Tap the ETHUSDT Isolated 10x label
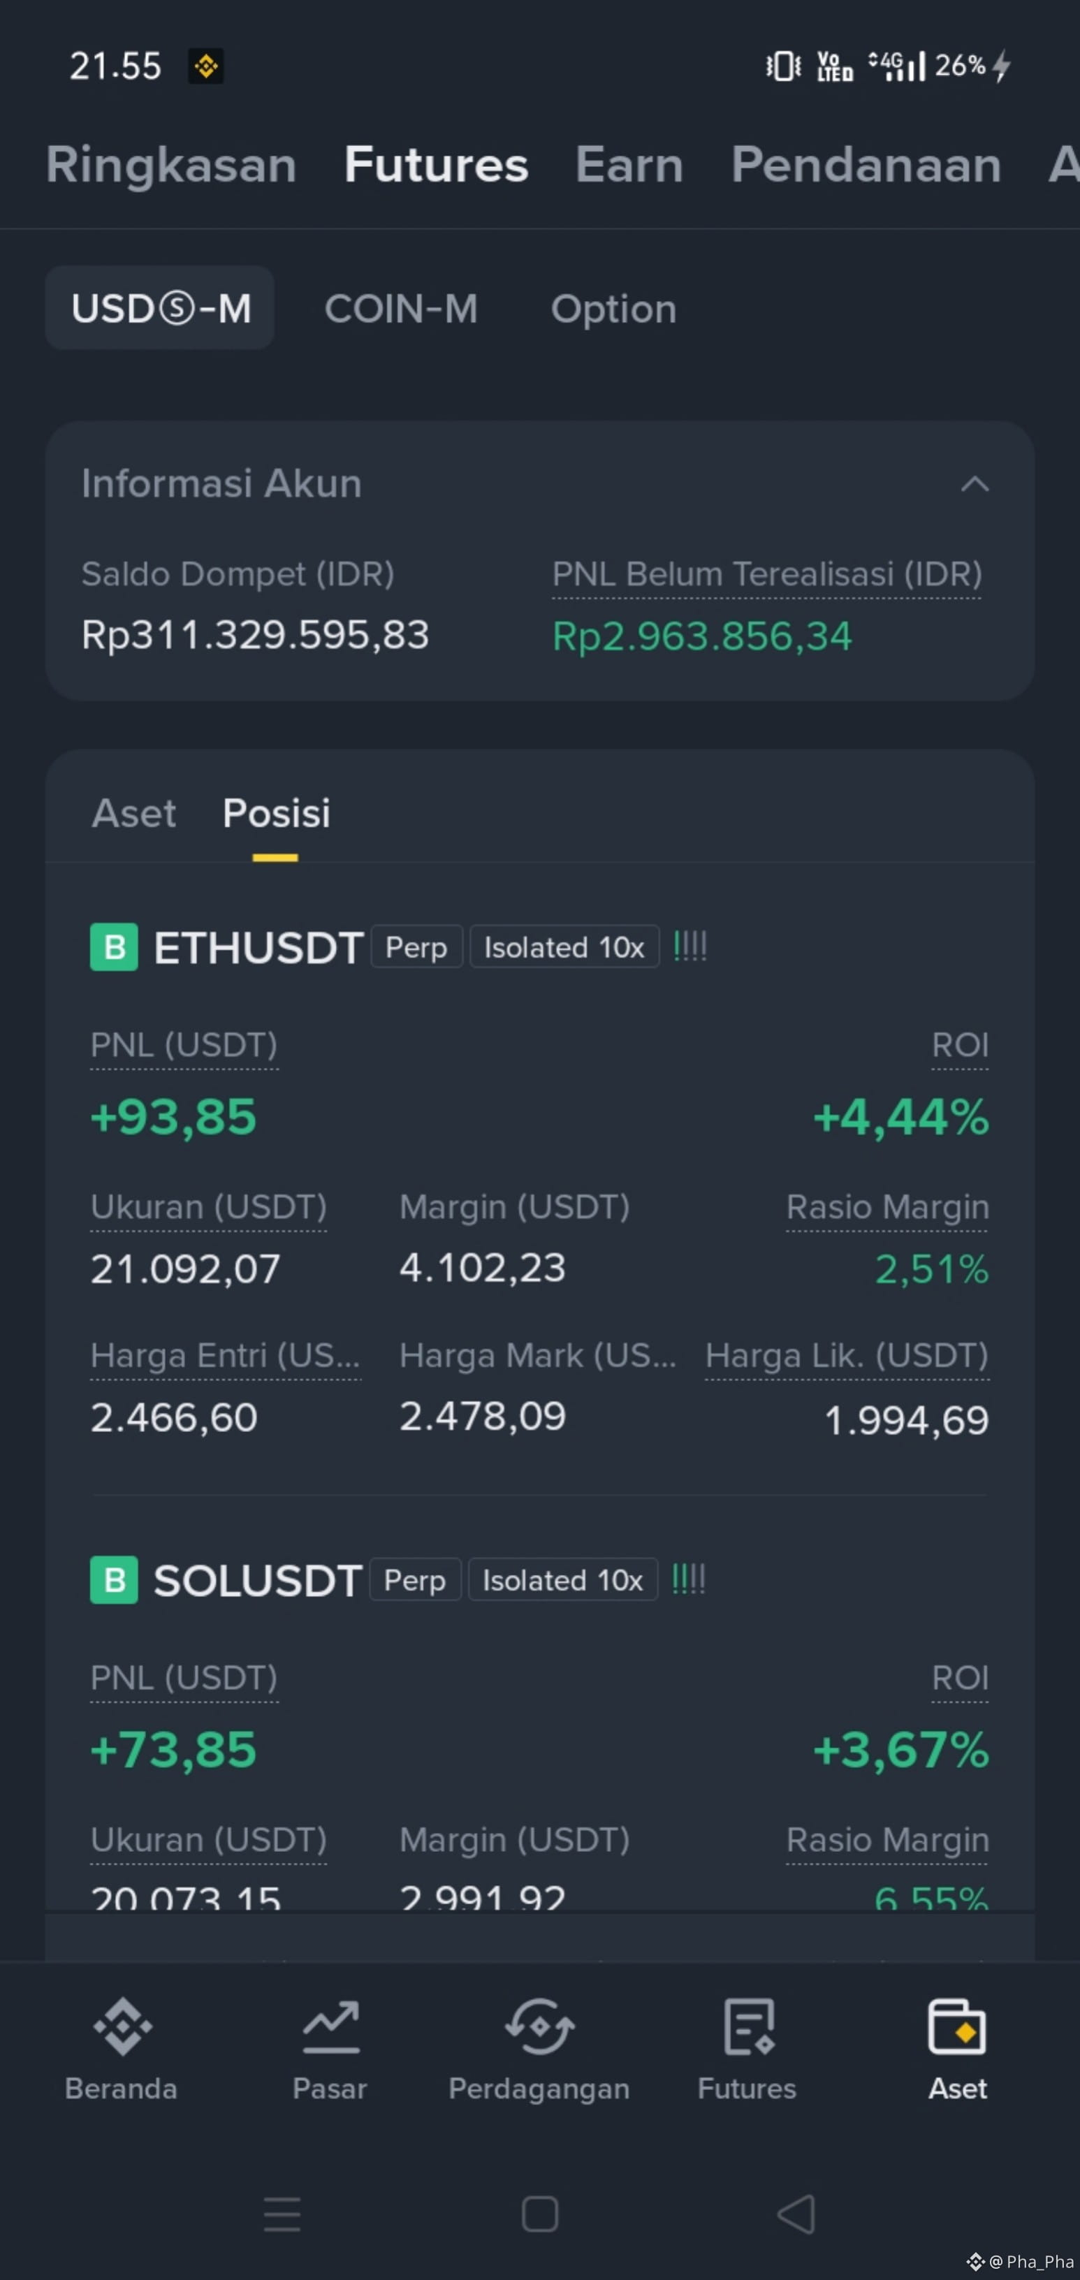This screenshot has height=2280, width=1080. [x=564, y=947]
